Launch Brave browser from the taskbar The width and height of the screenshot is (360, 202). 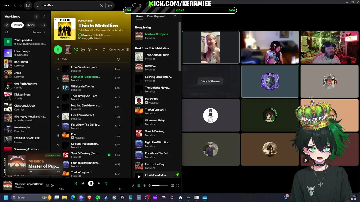pos(89,198)
